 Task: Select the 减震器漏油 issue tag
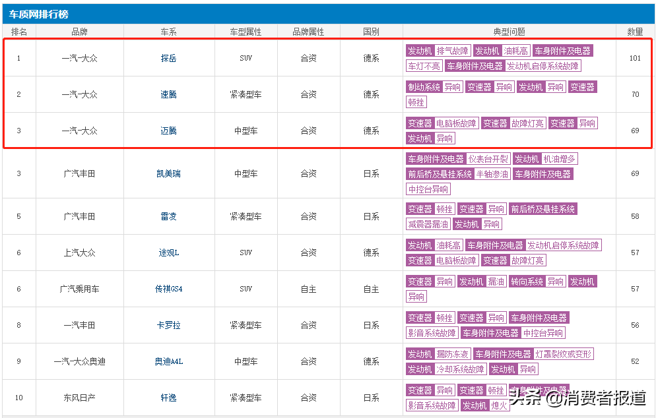click(428, 224)
